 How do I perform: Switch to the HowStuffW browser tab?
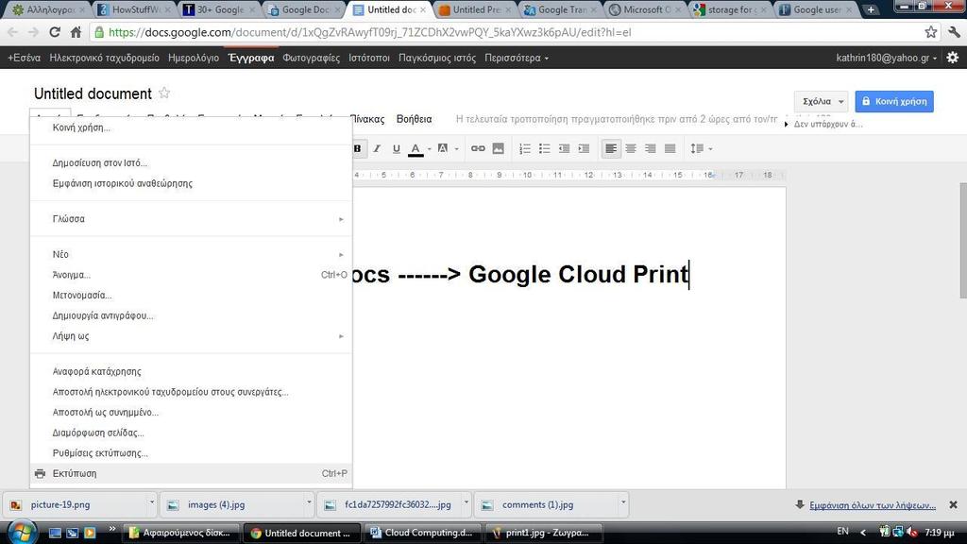click(133, 9)
